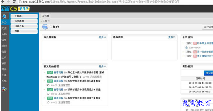Open the 财务部全体注意 notice
Viewport: 213px width, 111px height.
[205, 43]
